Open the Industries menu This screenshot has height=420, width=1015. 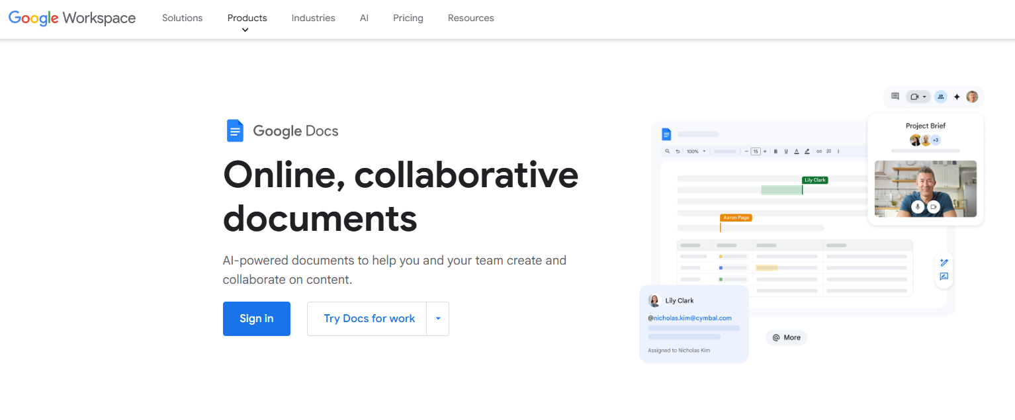coord(314,19)
